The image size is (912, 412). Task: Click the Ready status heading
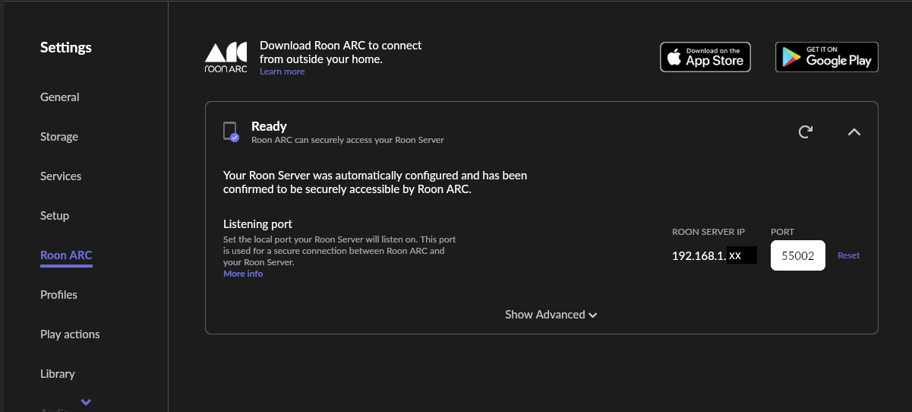coord(269,126)
